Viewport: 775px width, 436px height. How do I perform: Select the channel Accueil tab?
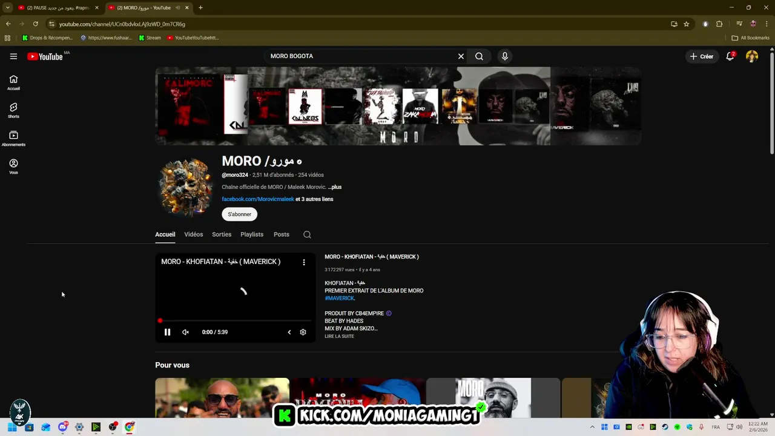165,234
